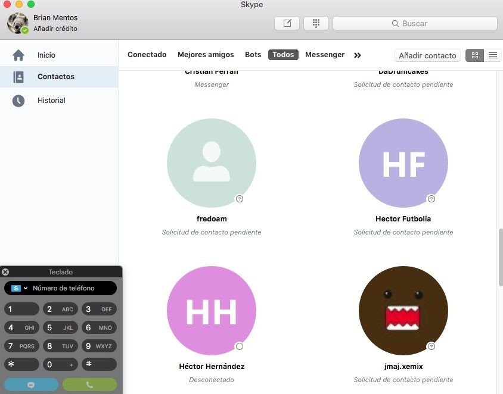The height and width of the screenshot is (394, 503).
Task: Switch to list view of contacts
Action: tap(492, 55)
